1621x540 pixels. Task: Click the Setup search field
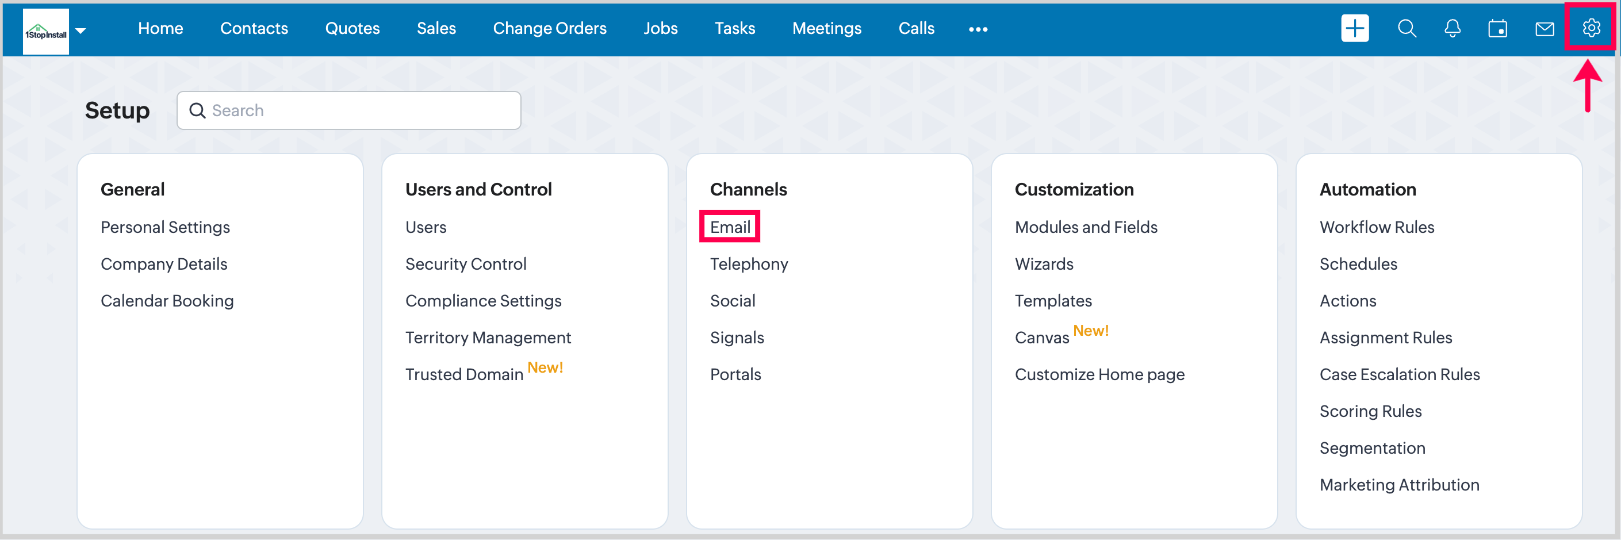click(349, 110)
